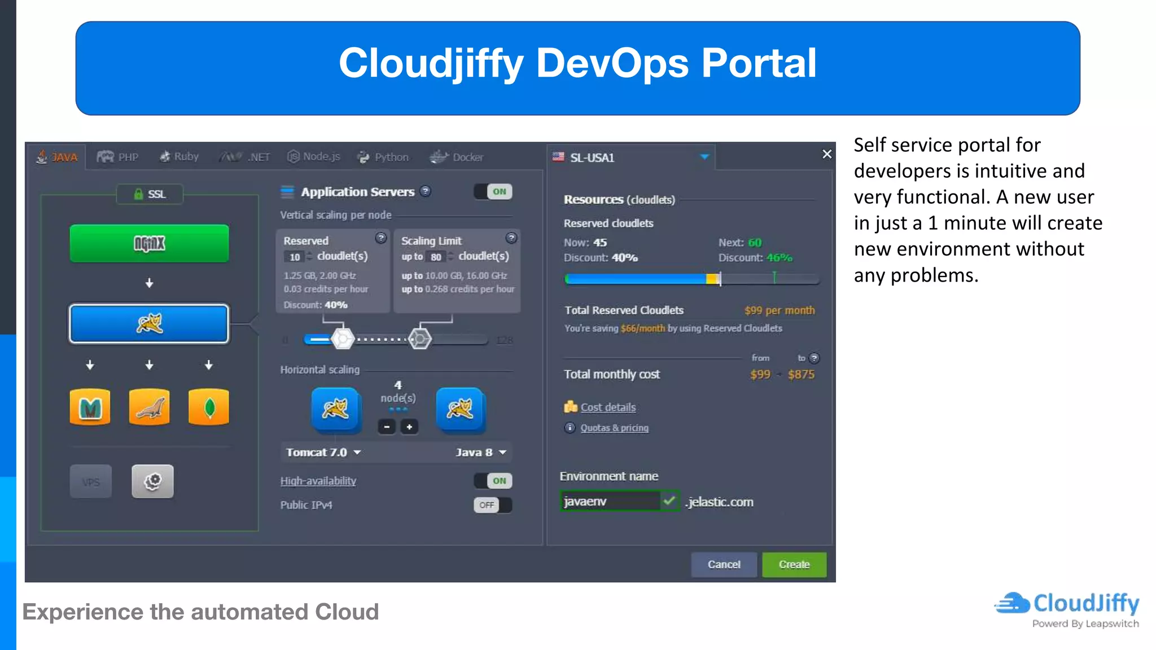This screenshot has width=1156, height=650.
Task: Increase node count with plus button
Action: click(x=409, y=427)
